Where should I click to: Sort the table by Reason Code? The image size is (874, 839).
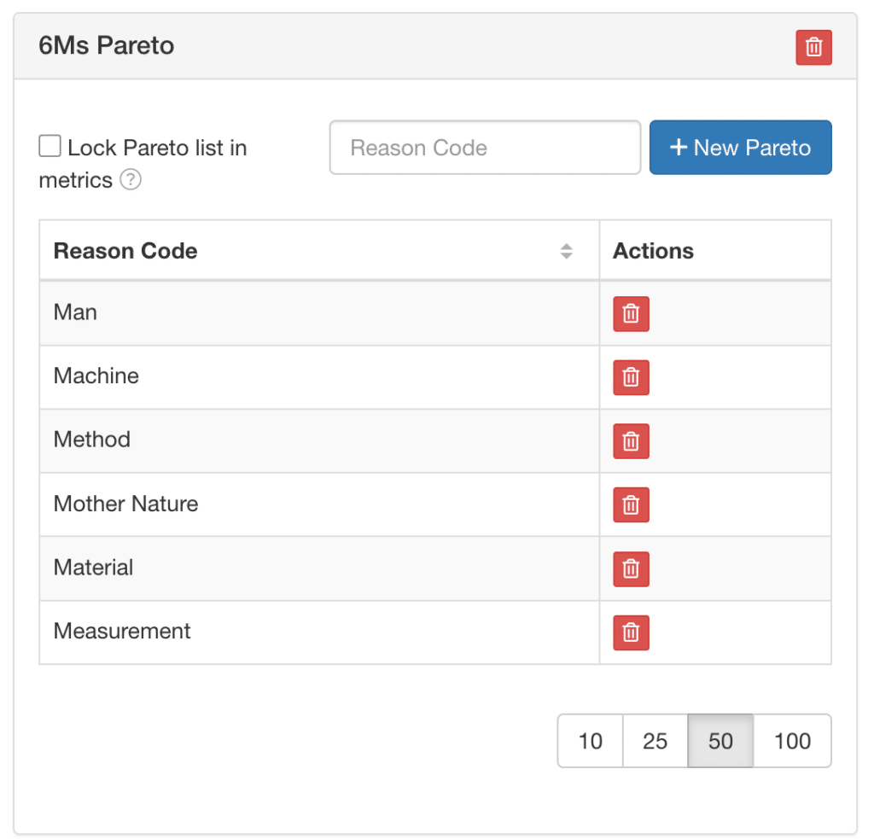click(x=566, y=251)
